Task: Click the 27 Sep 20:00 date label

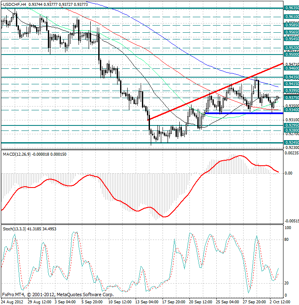Action: click(x=254, y=302)
